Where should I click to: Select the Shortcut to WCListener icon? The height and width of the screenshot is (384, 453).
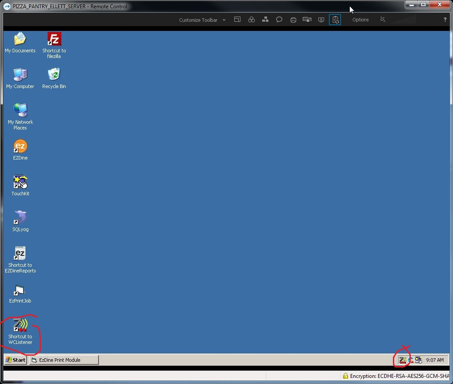(x=20, y=331)
